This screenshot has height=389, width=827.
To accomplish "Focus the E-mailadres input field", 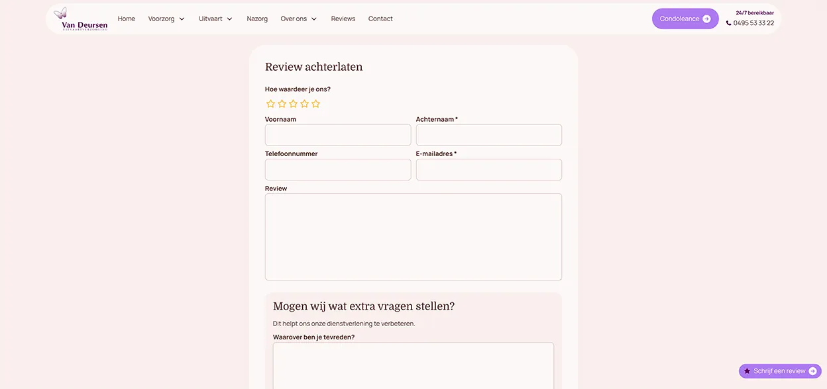I will point(489,169).
